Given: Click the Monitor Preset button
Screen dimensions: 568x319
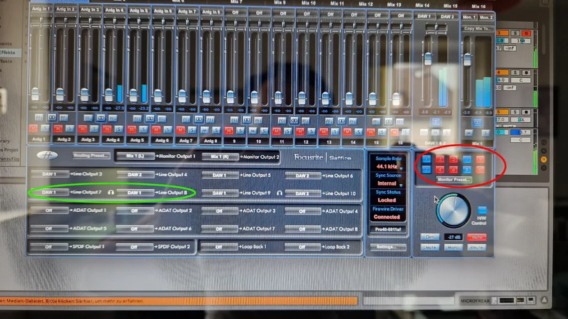Looking at the screenshot, I should 454,180.
